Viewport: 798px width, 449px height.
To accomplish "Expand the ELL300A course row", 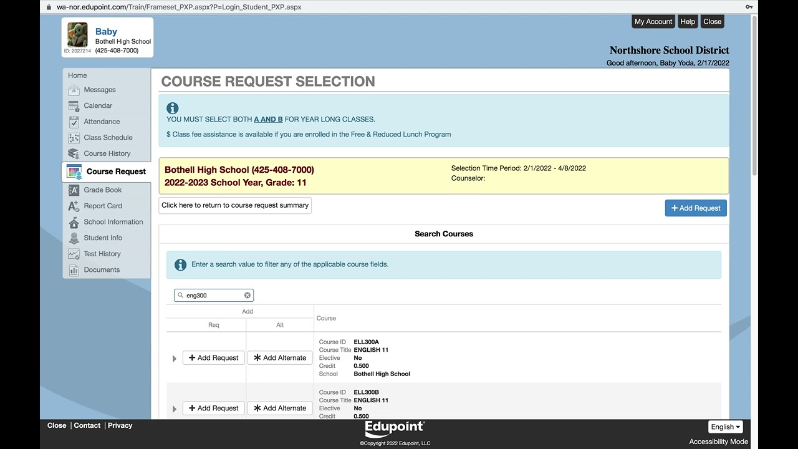I will point(175,359).
